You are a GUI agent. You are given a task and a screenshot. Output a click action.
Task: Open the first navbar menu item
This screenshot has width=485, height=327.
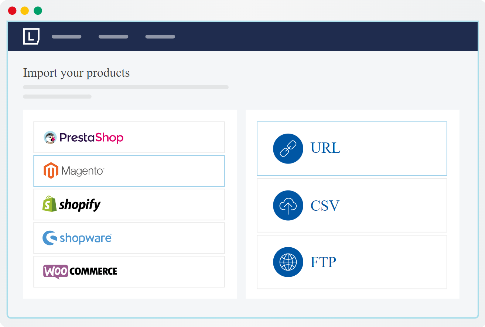66,37
